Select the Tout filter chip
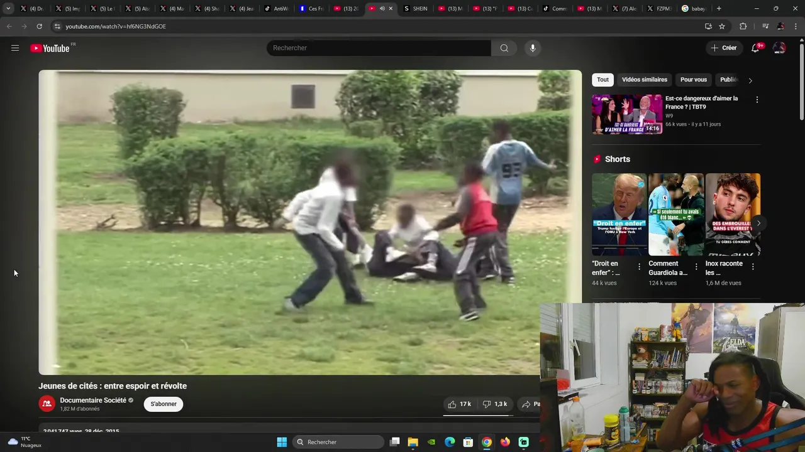This screenshot has width=805, height=452. point(602,80)
